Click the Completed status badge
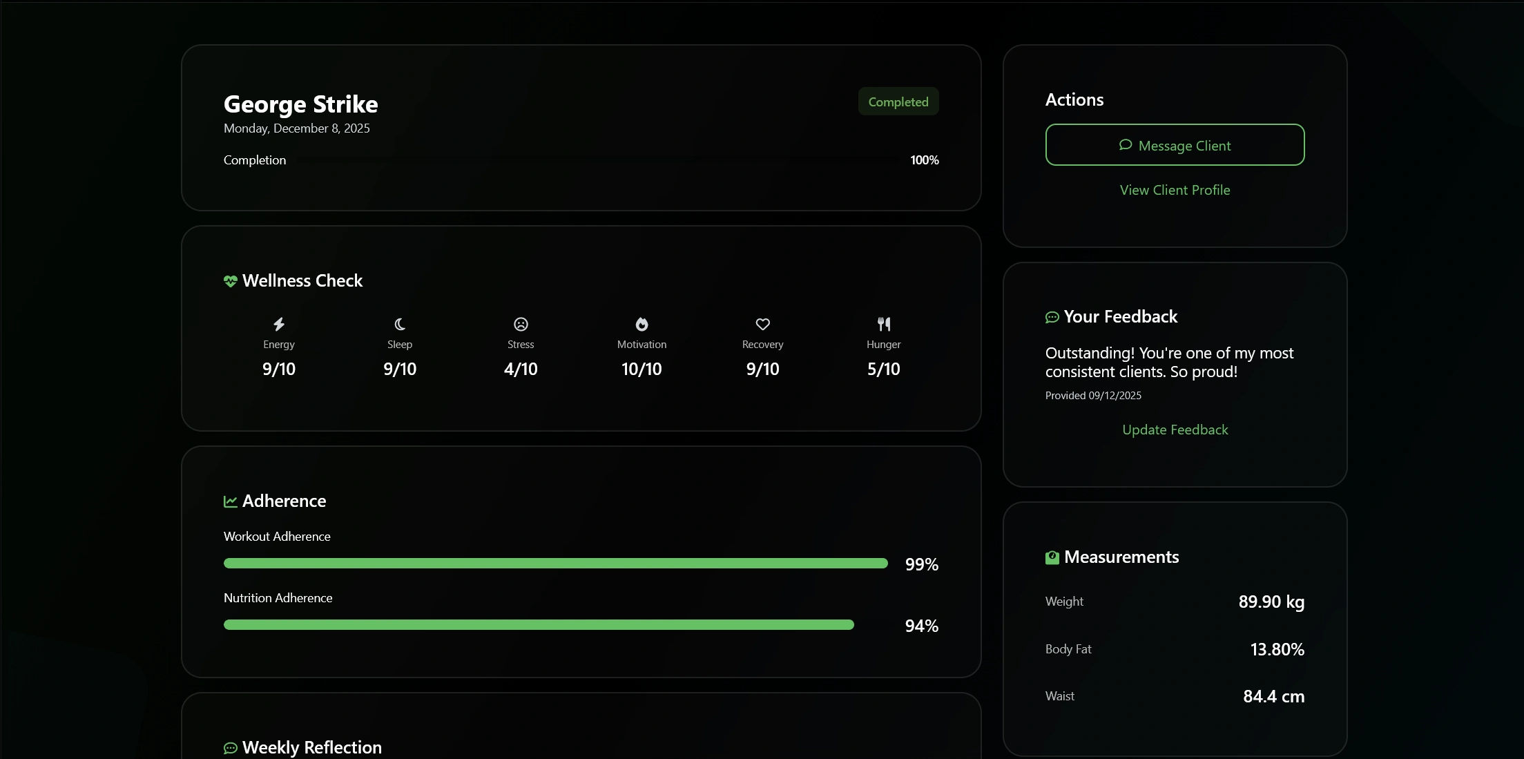The width and height of the screenshot is (1524, 759). [898, 102]
